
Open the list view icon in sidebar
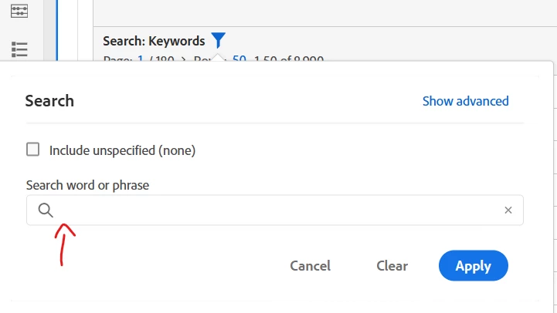pyautogui.click(x=19, y=49)
